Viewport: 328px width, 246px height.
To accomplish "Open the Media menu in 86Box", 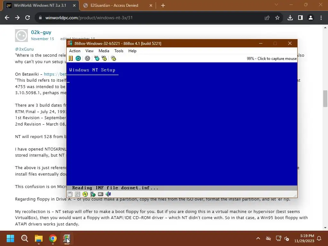I will coord(104,51).
